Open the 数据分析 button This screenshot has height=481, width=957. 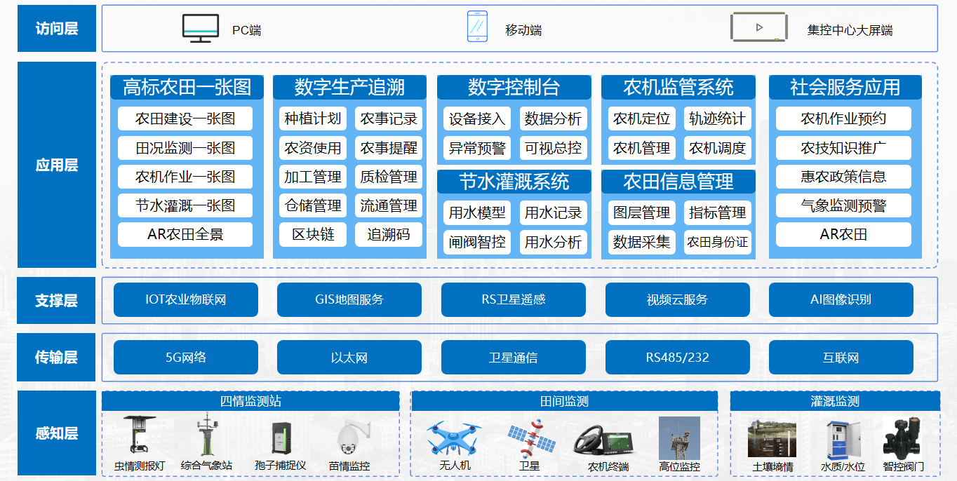coord(553,118)
